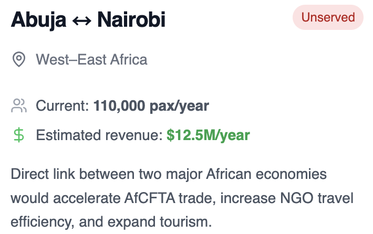Select the red Unserved status badge
The width and height of the screenshot is (373, 234).
(x=328, y=17)
